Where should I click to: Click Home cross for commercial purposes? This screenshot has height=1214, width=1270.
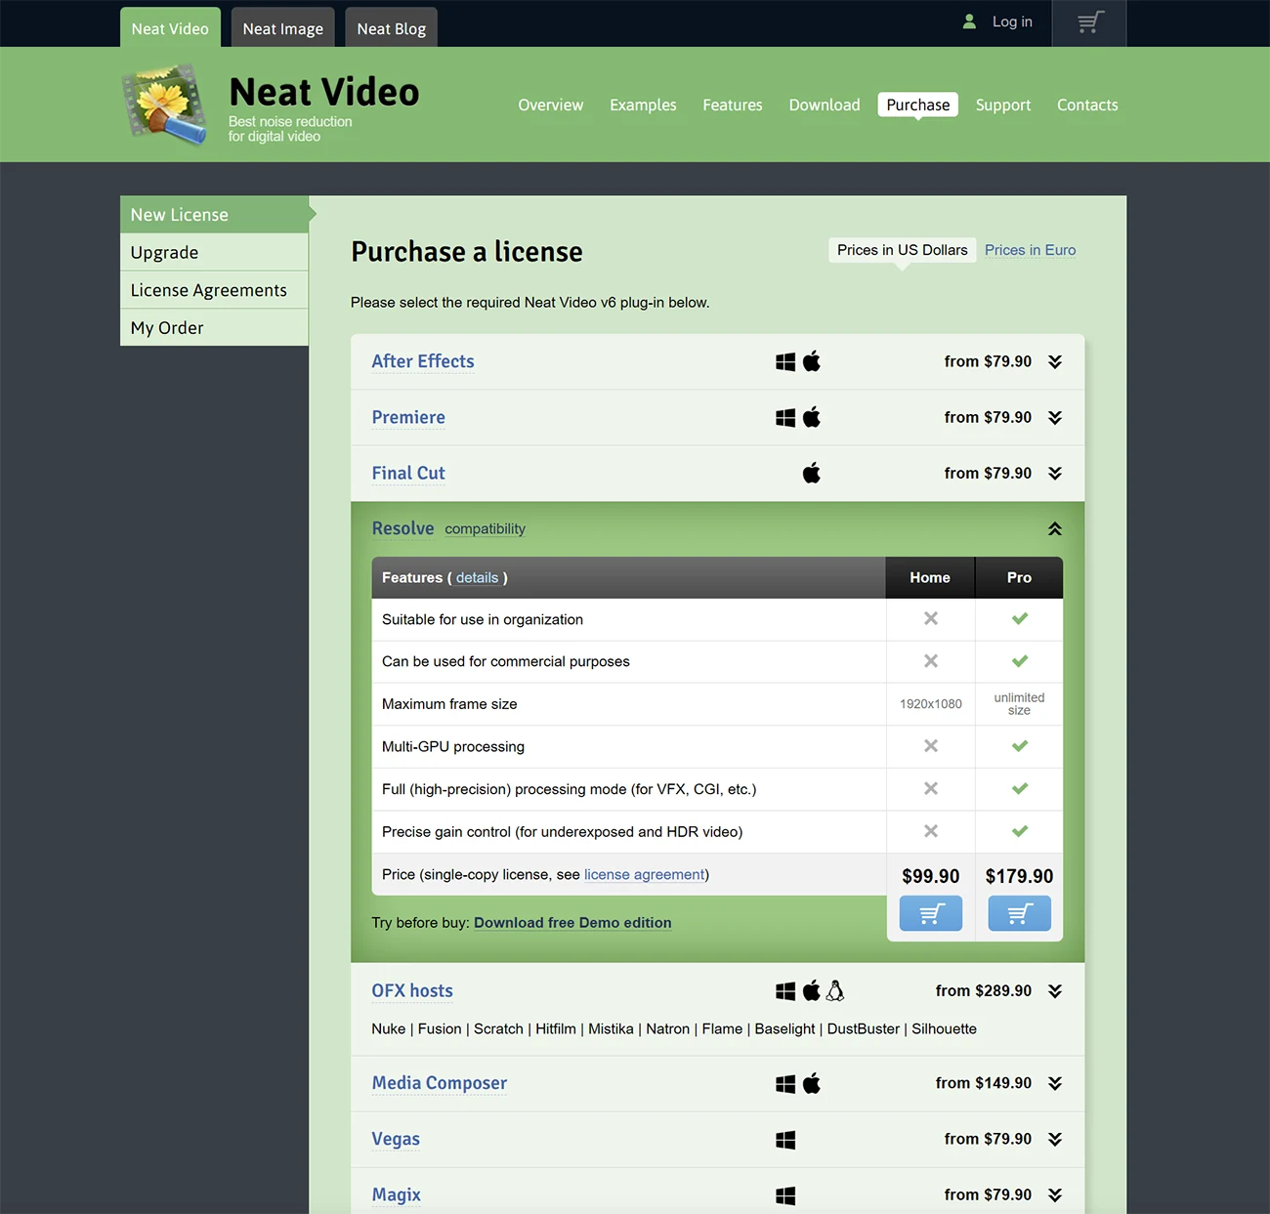(931, 661)
